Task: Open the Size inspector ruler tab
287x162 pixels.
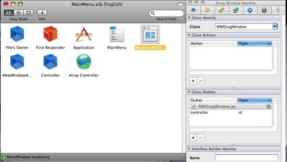Action: pos(222,10)
